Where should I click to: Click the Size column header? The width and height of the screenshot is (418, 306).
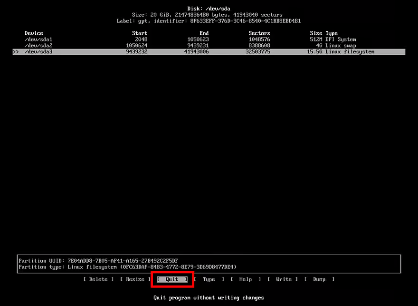(x=316, y=33)
